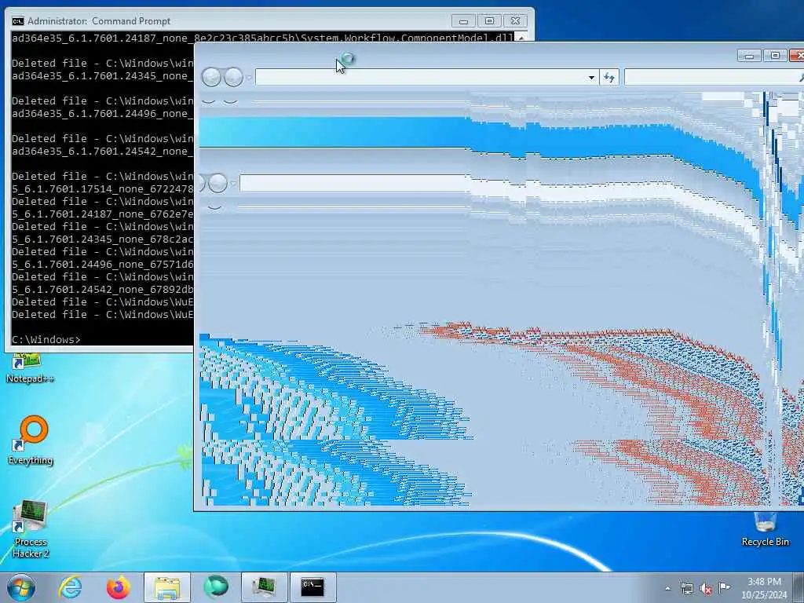Switch to Command Prompt taskbar button
804x603 pixels.
click(312, 587)
